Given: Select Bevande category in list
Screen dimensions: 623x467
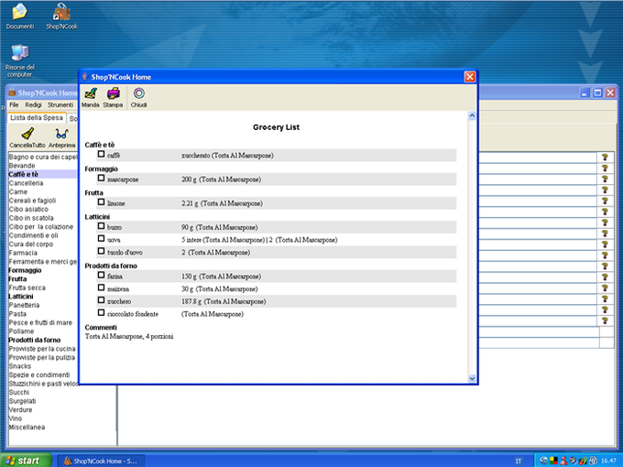Looking at the screenshot, I should click(22, 166).
